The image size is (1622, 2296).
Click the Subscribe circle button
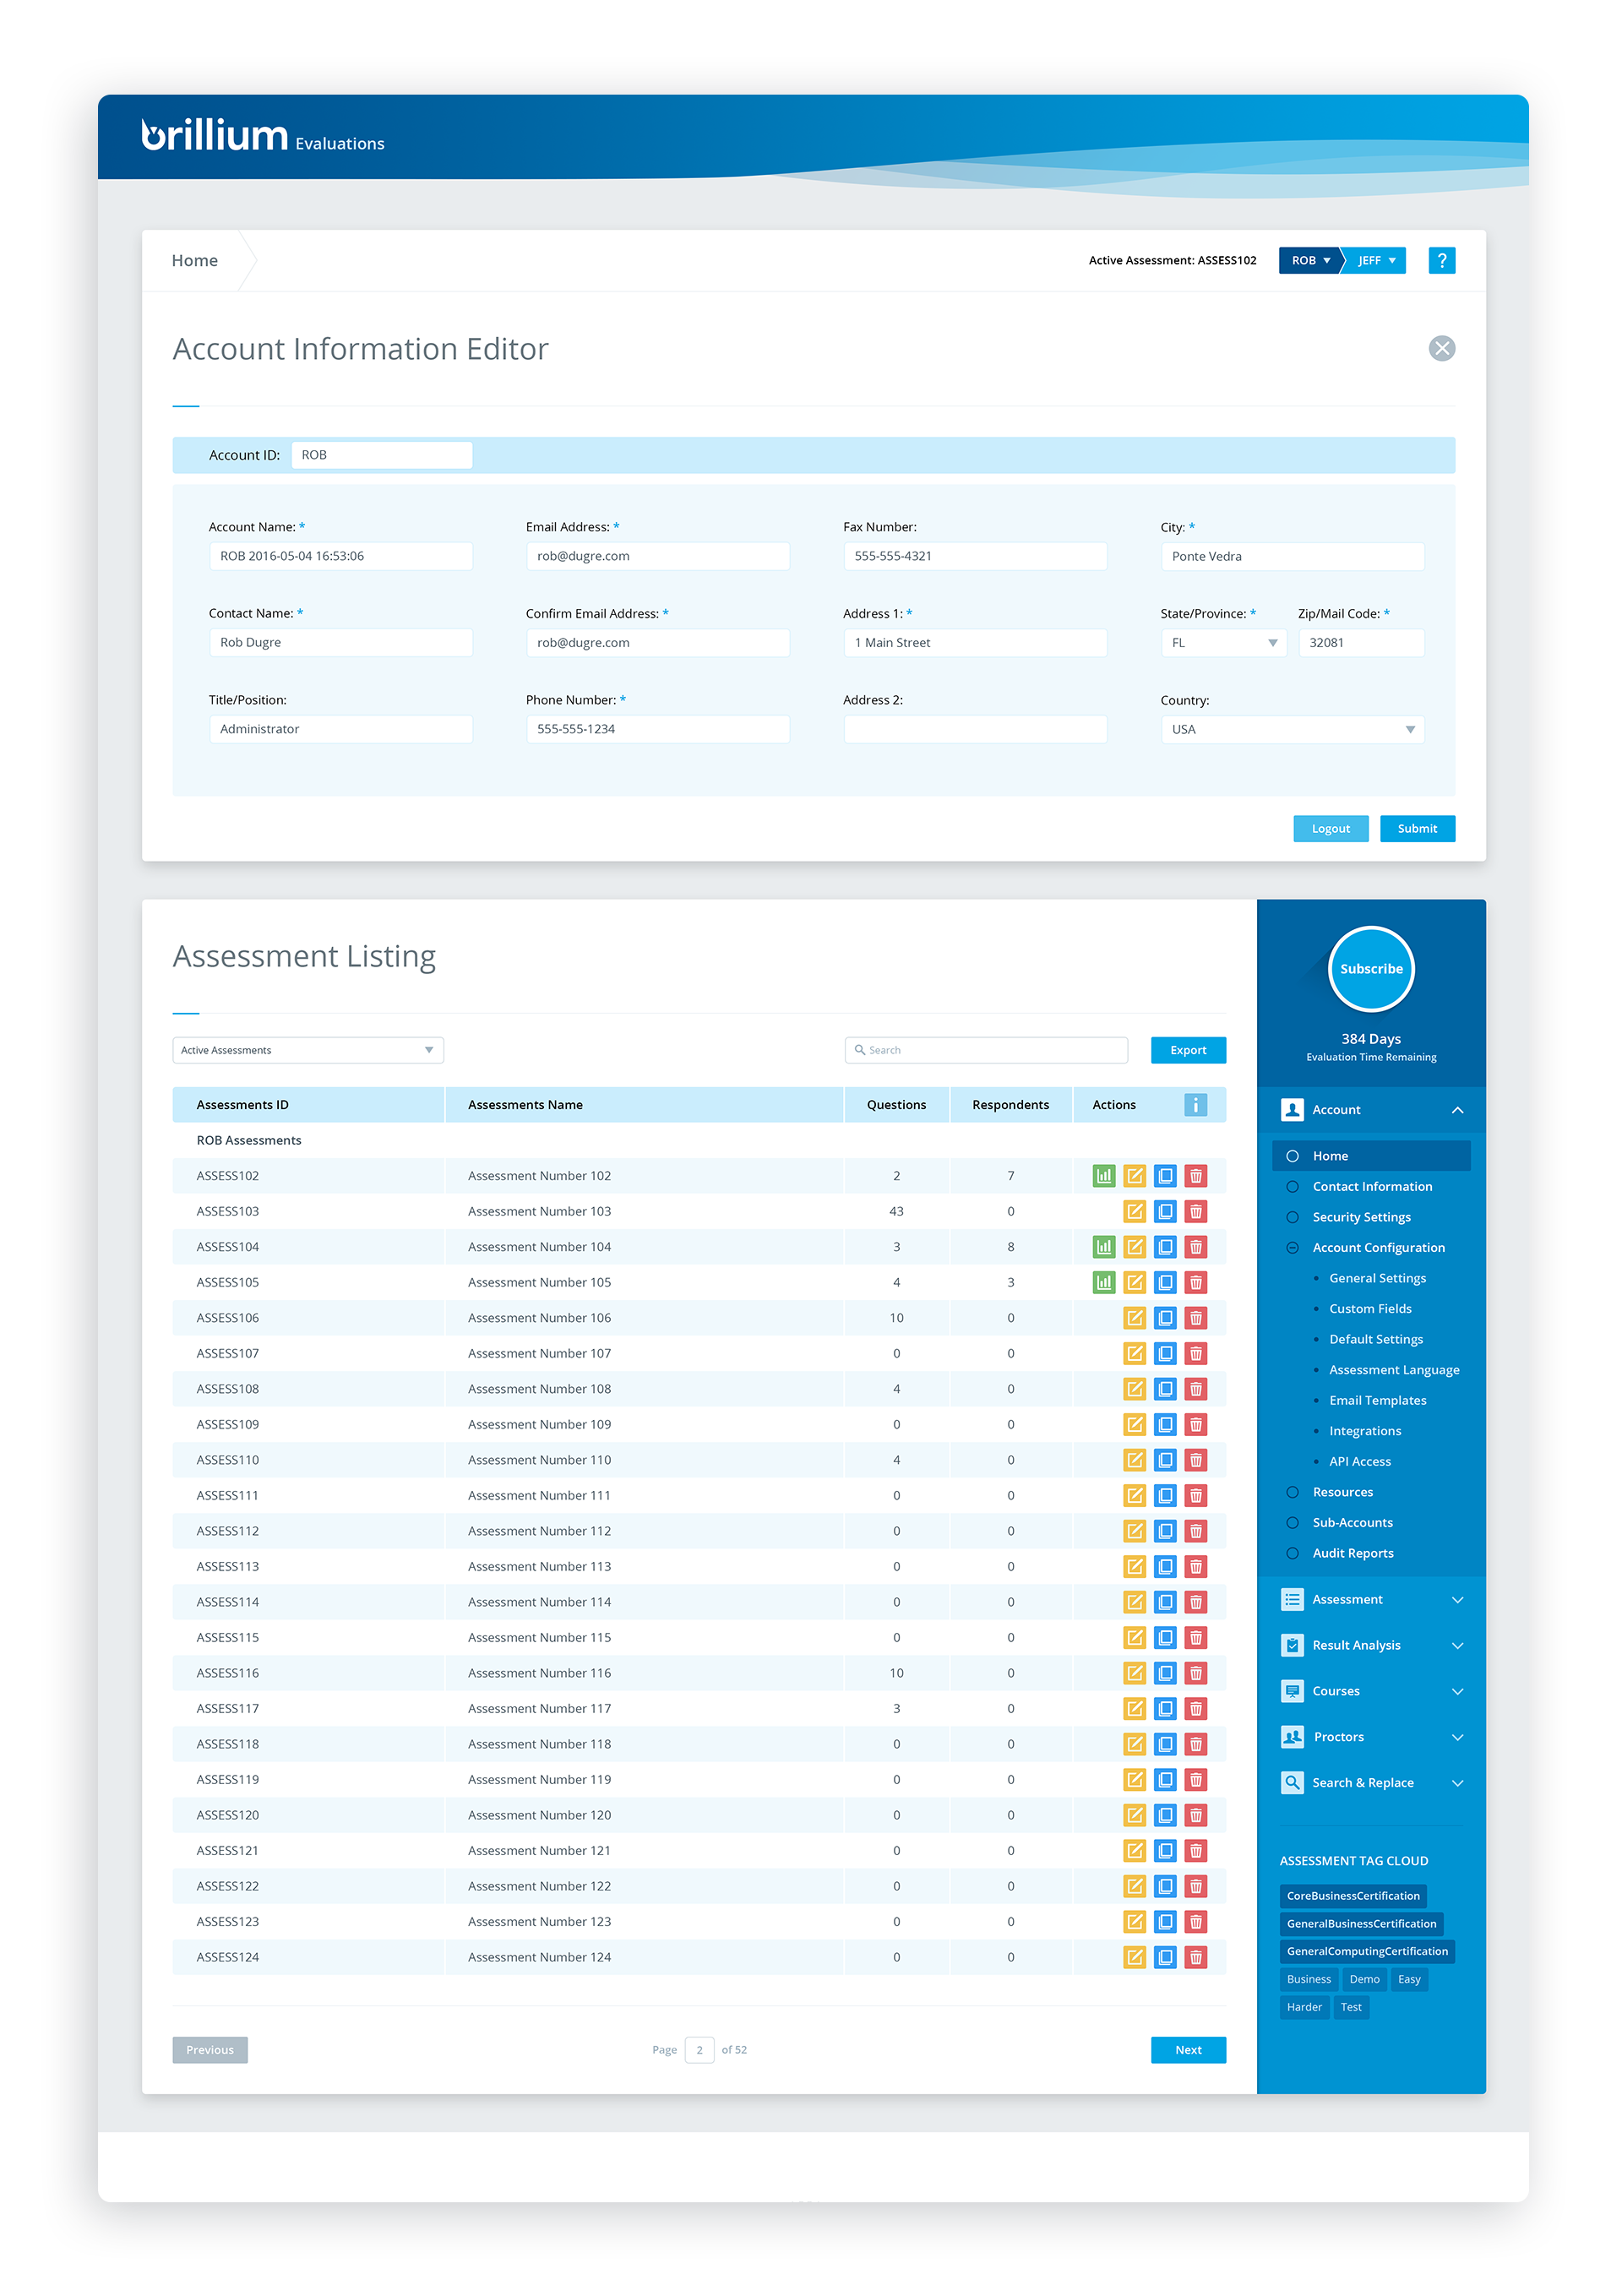click(x=1370, y=969)
